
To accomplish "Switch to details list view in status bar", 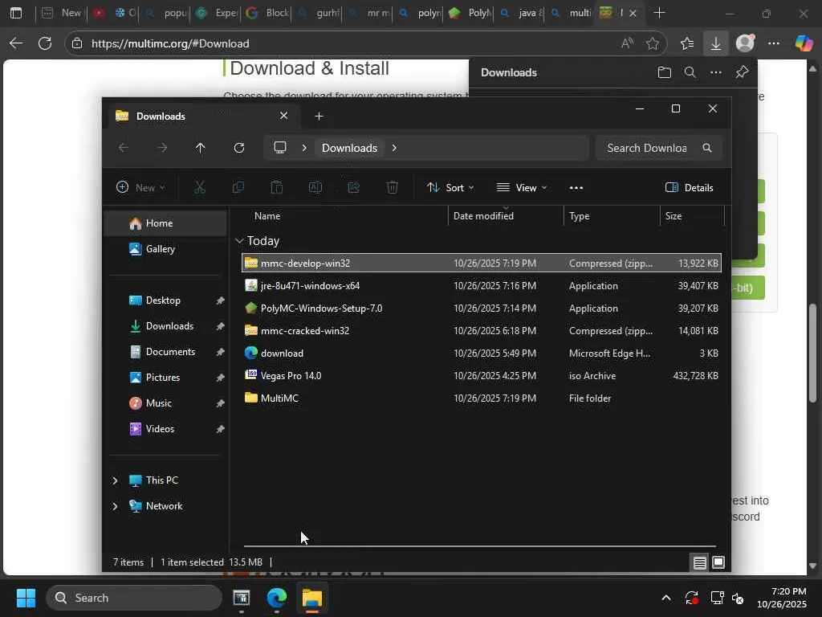I will click(x=700, y=562).
